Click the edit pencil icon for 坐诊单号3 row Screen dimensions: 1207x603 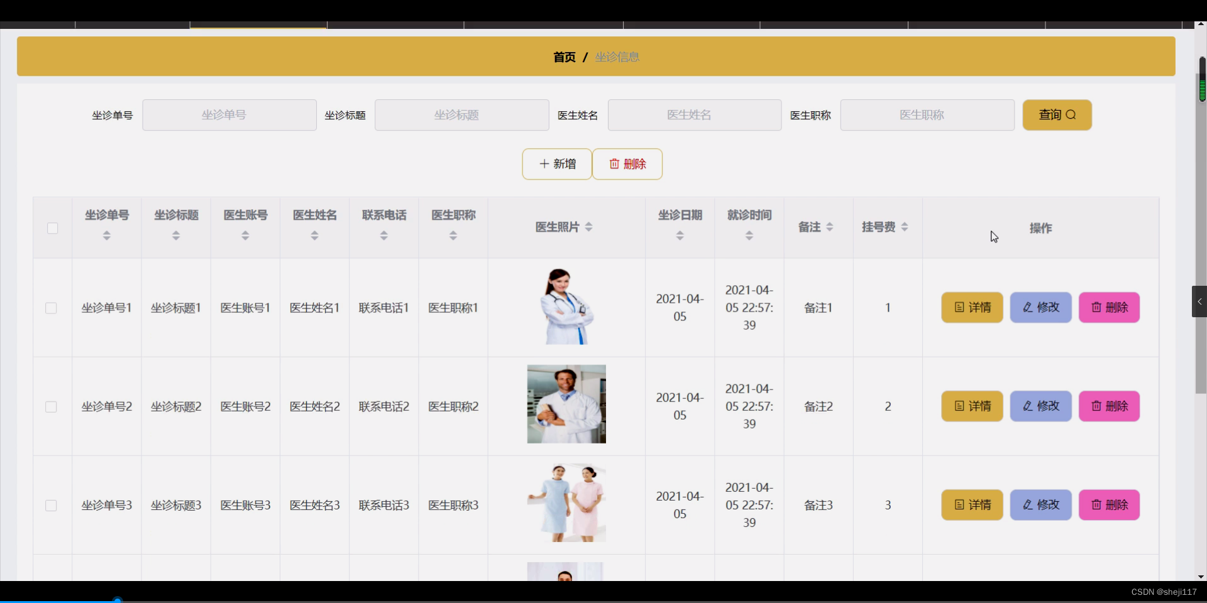[1028, 504]
